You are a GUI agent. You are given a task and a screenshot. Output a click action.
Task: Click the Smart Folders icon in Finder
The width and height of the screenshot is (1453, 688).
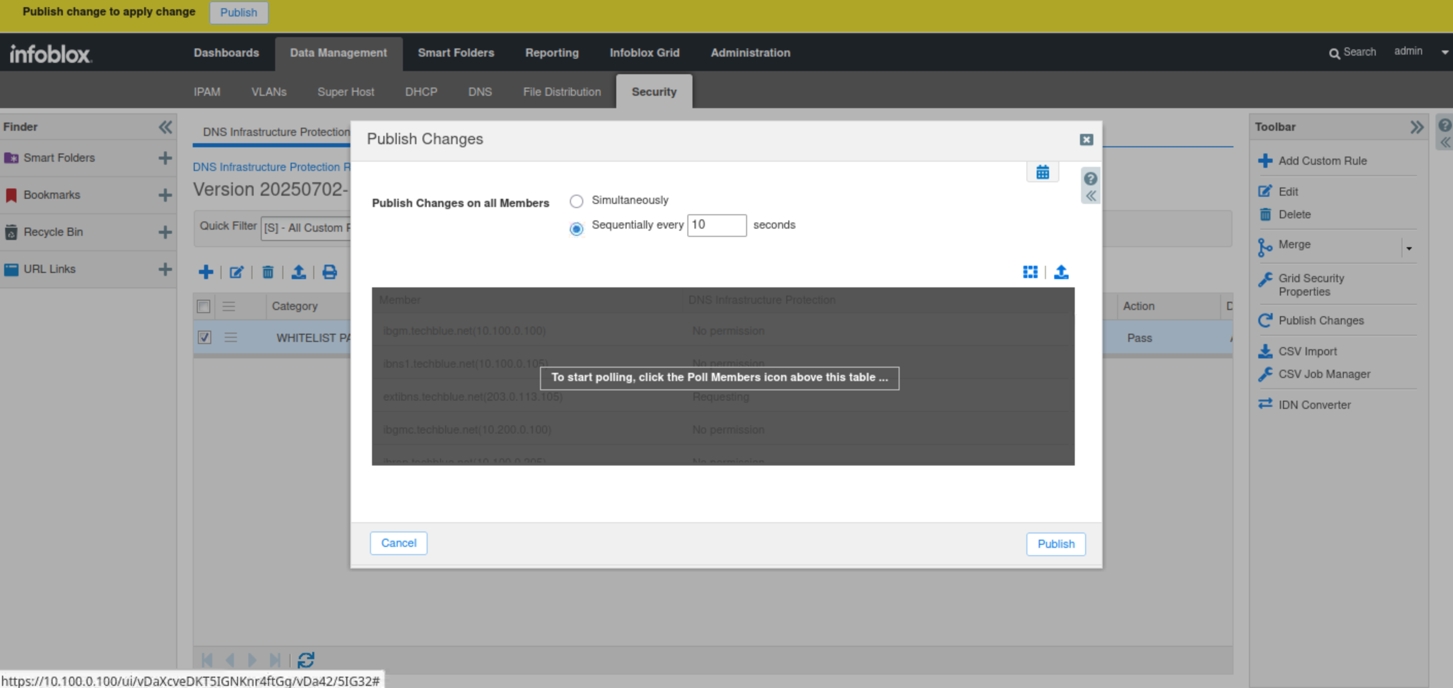point(11,158)
